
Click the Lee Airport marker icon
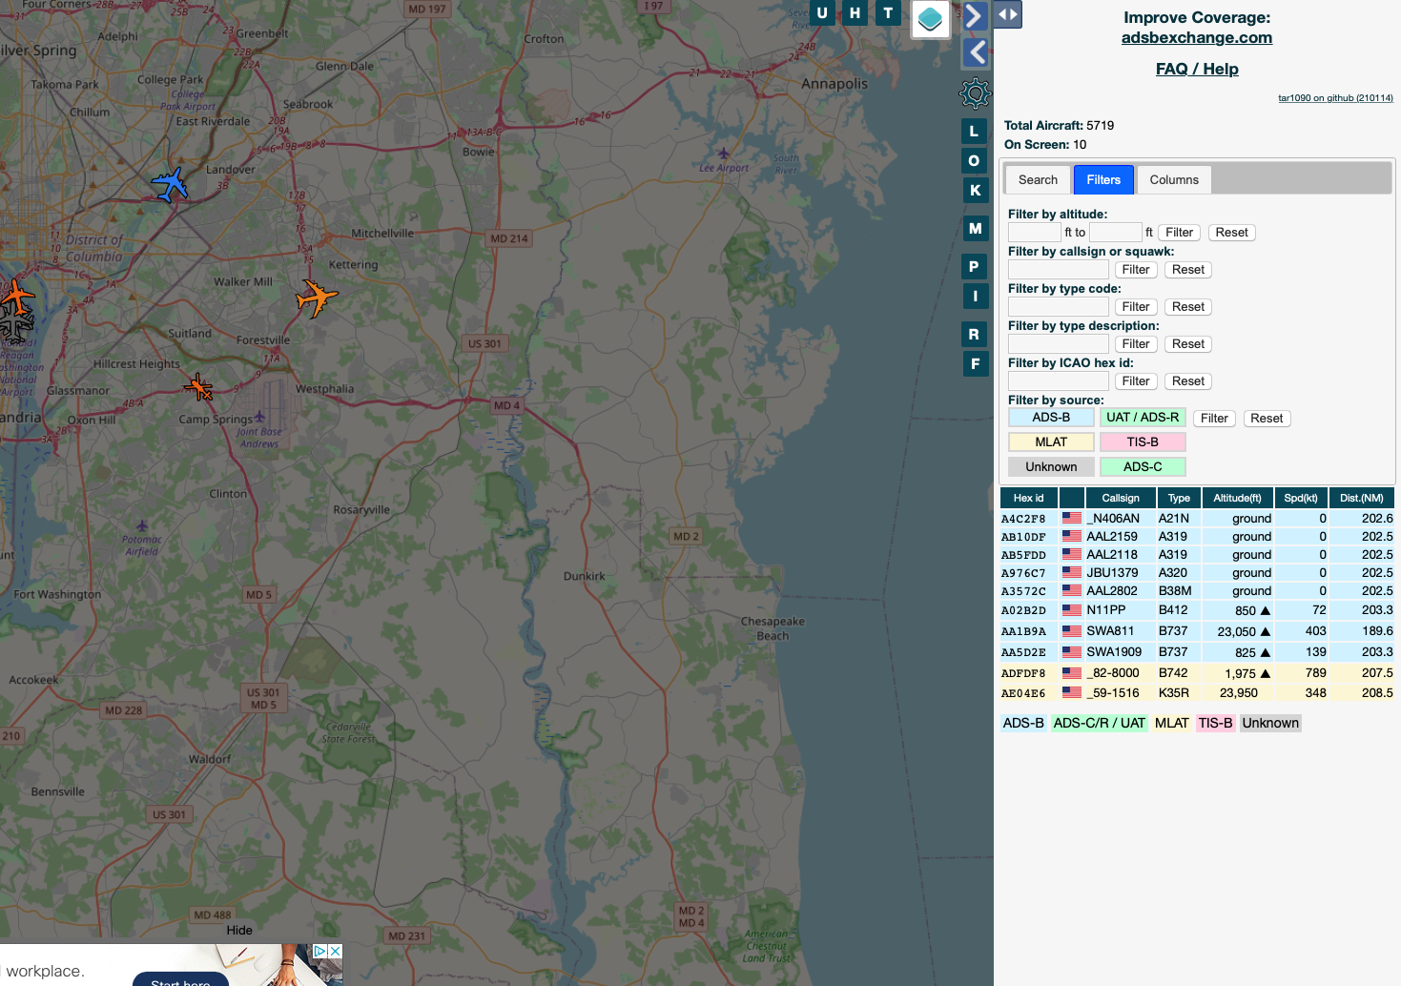pos(723,154)
